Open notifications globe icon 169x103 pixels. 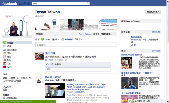click(x=29, y=4)
